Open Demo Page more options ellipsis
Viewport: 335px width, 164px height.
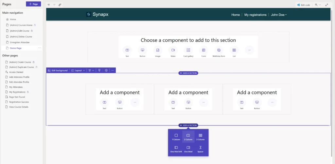pyautogui.click(x=40, y=48)
